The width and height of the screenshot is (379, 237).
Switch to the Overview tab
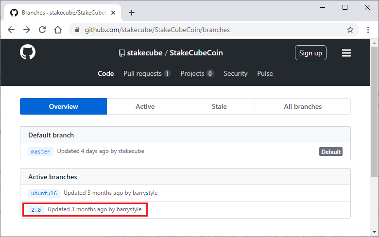pos(63,106)
